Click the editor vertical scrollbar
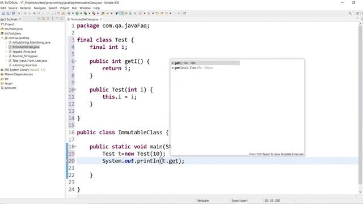Viewport: 363px width, 204px height. [360, 105]
